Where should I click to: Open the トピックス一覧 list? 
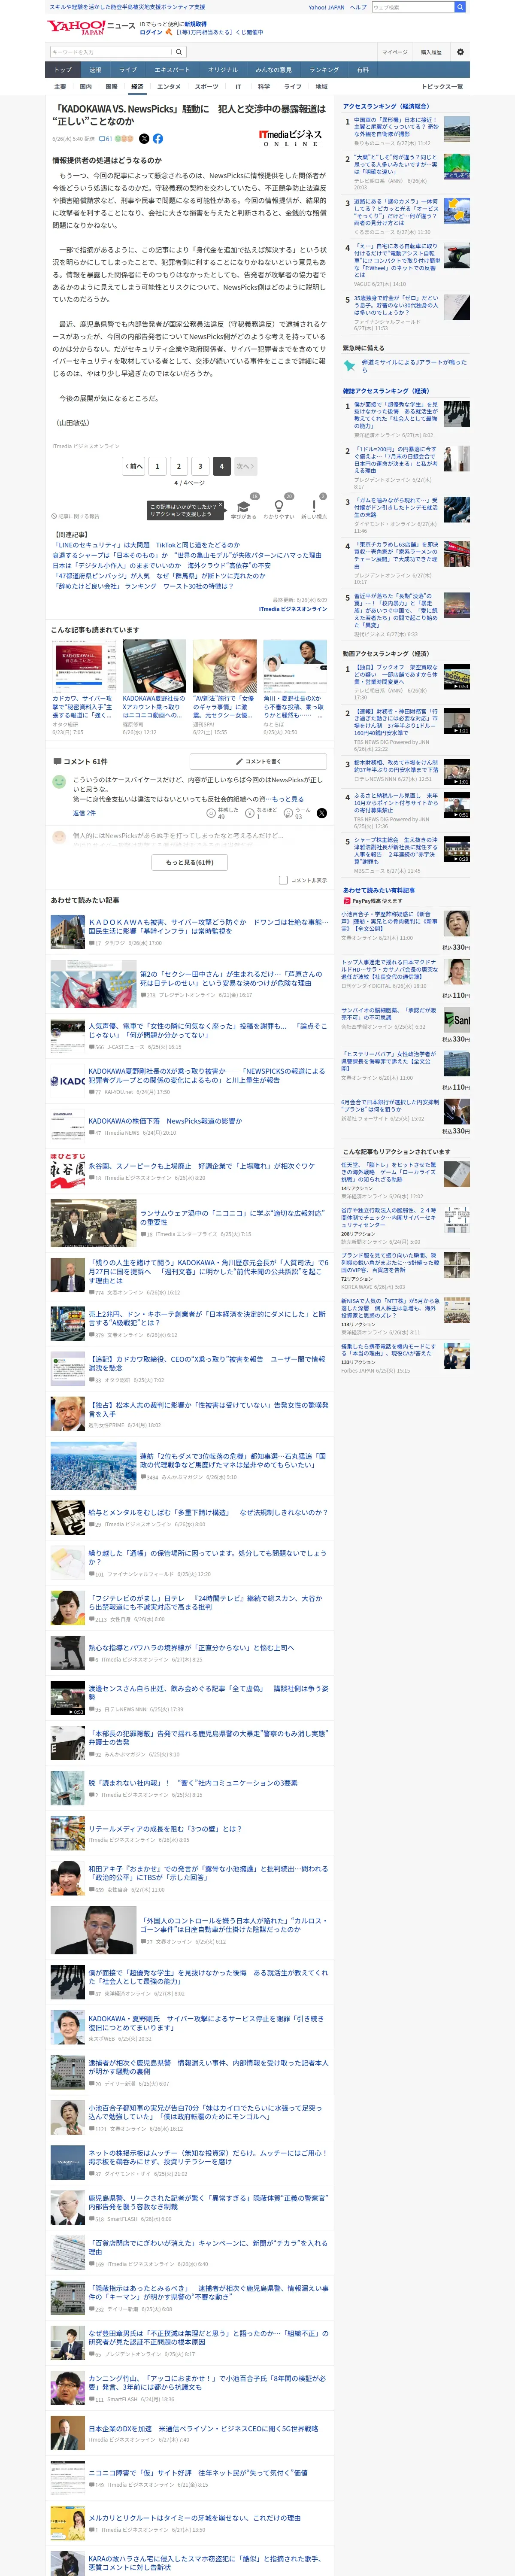point(442,87)
